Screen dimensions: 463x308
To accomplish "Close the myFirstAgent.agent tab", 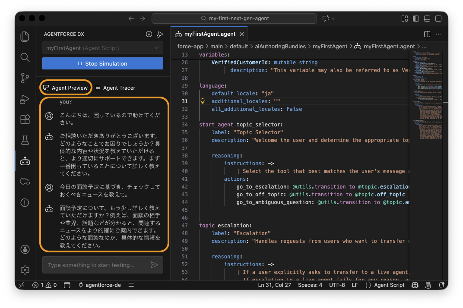I will click(241, 34).
